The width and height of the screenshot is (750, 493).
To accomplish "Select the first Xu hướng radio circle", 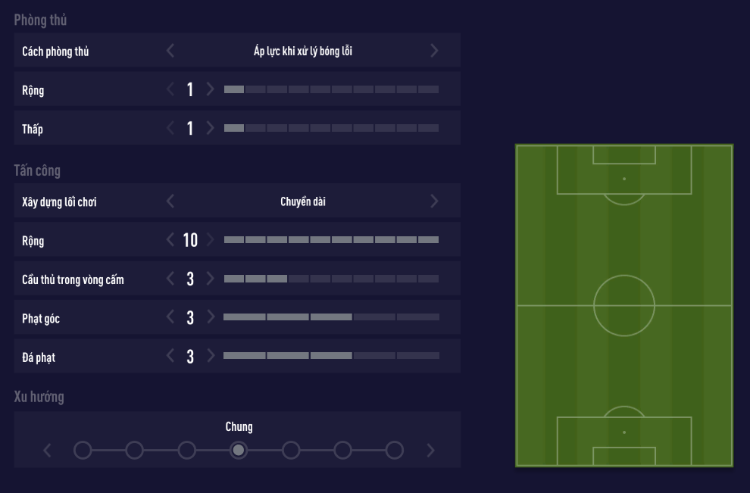I will pyautogui.click(x=83, y=451).
